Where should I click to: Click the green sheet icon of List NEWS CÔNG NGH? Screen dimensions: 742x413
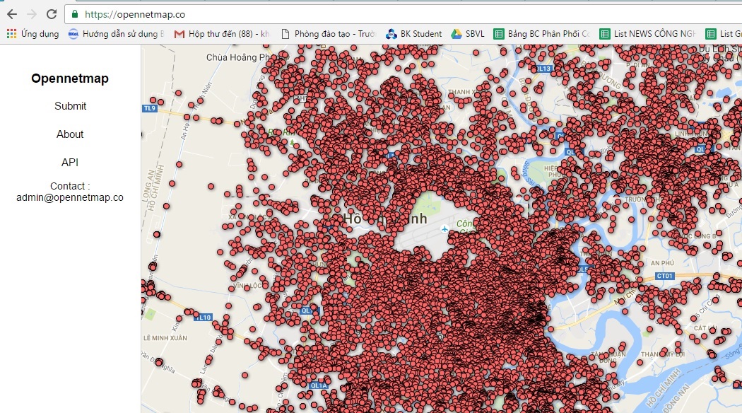tap(606, 33)
